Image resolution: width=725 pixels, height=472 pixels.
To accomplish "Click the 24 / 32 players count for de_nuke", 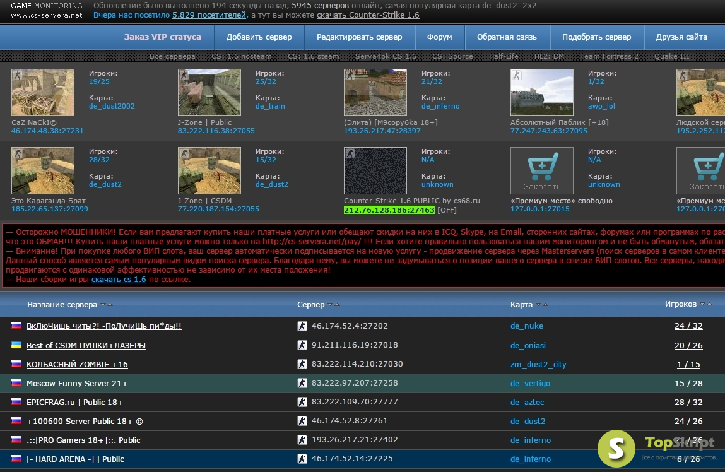I will click(x=688, y=326).
